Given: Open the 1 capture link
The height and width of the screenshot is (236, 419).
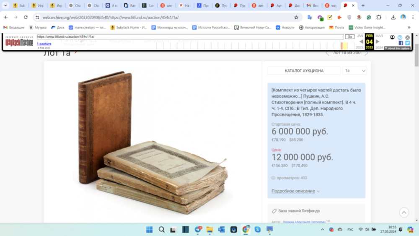Looking at the screenshot, I should click(44, 44).
